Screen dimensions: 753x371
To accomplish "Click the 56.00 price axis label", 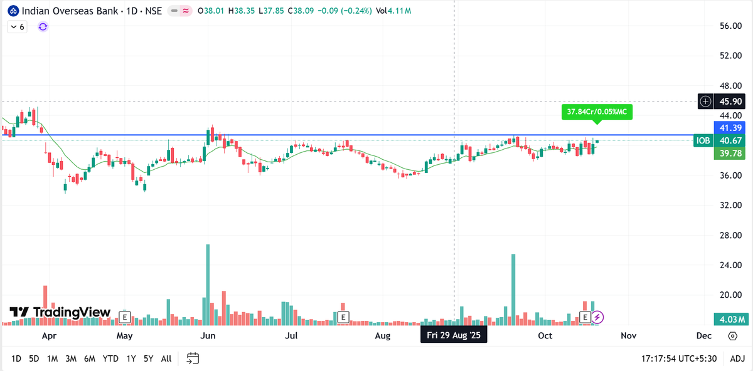I will (x=732, y=26).
